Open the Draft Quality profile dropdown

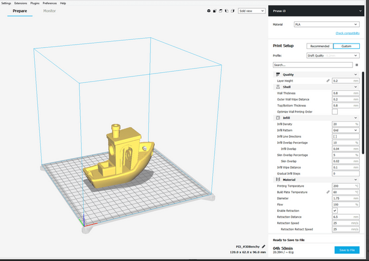point(333,56)
